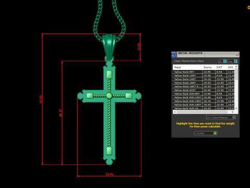This screenshot has height=188, width=250.
Task: Click the SPG column header
Action: (x=231, y=67)
